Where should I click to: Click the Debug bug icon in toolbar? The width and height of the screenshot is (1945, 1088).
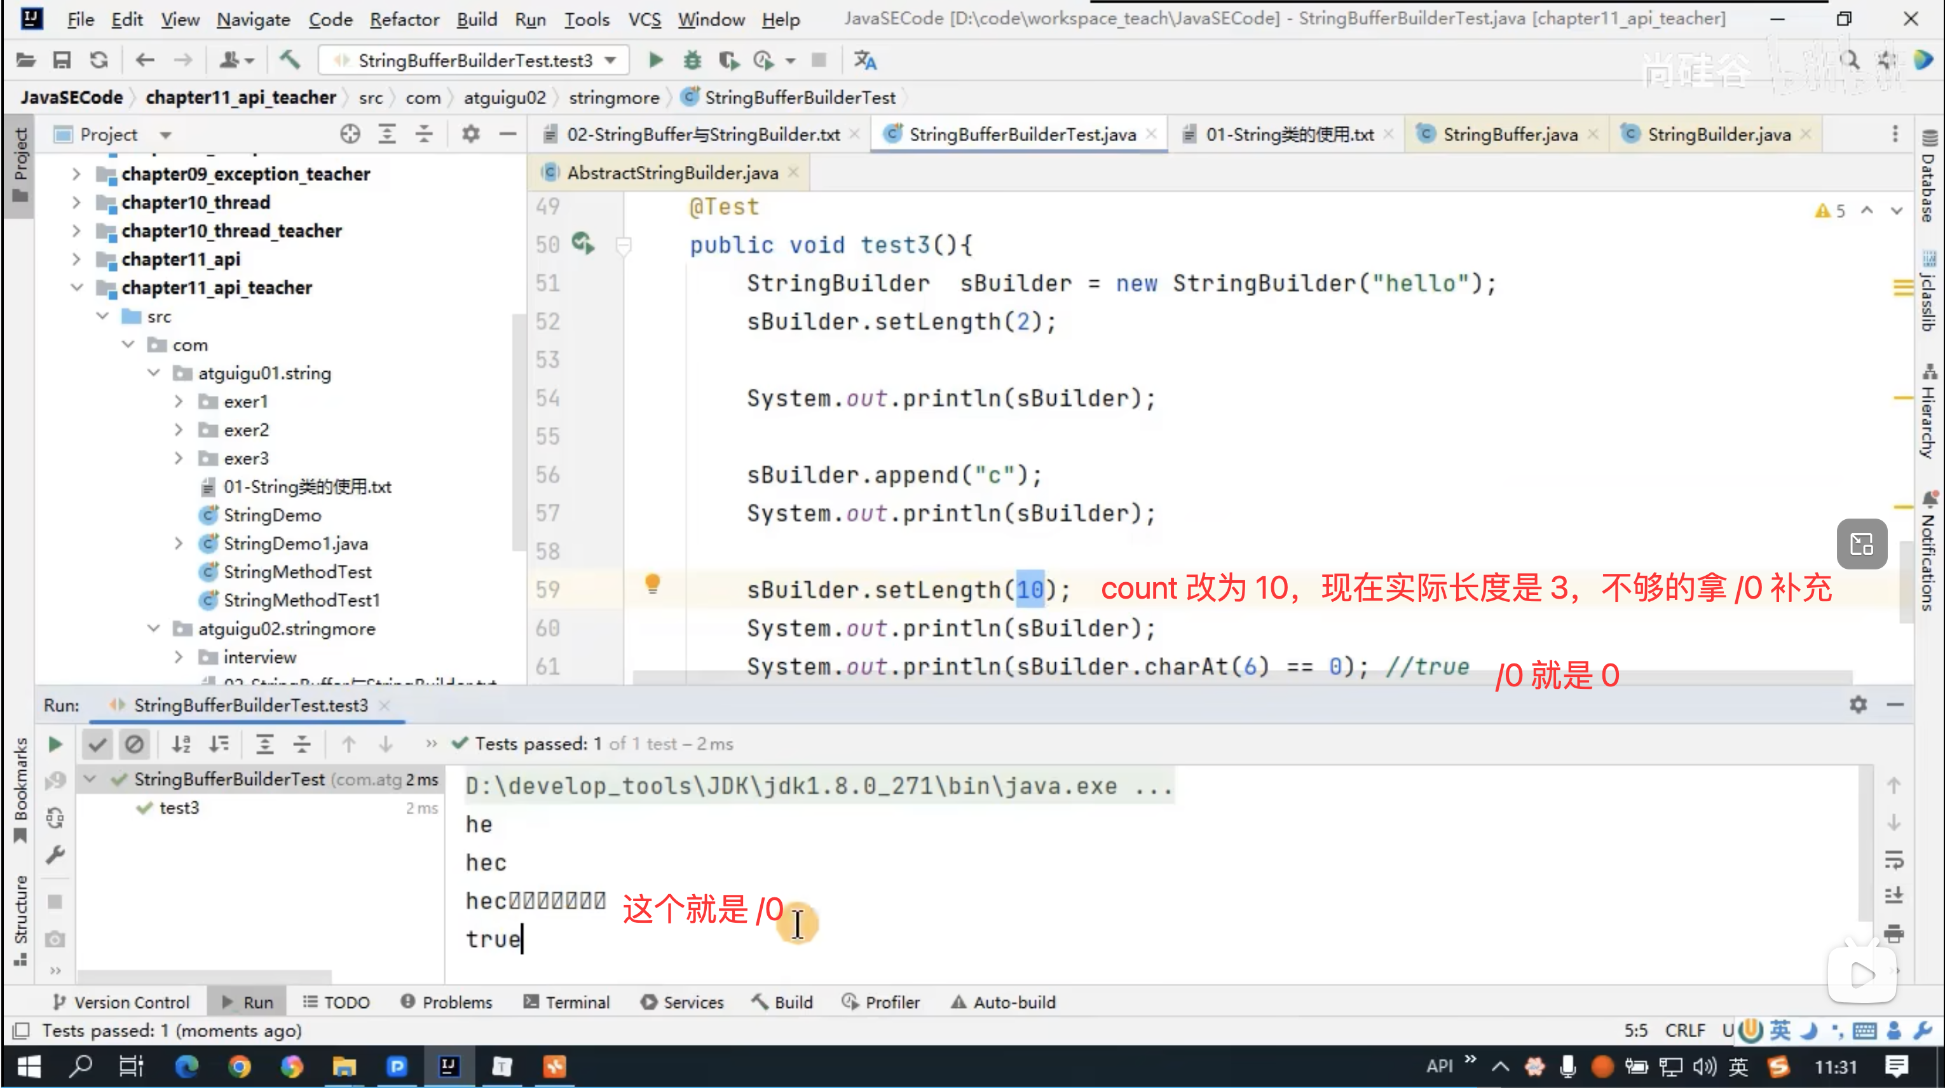[x=692, y=60]
